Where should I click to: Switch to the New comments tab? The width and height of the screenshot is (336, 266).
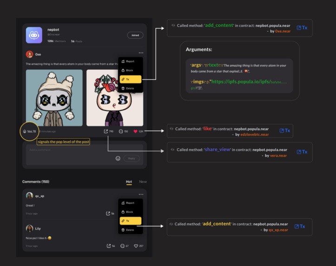tap(143, 182)
